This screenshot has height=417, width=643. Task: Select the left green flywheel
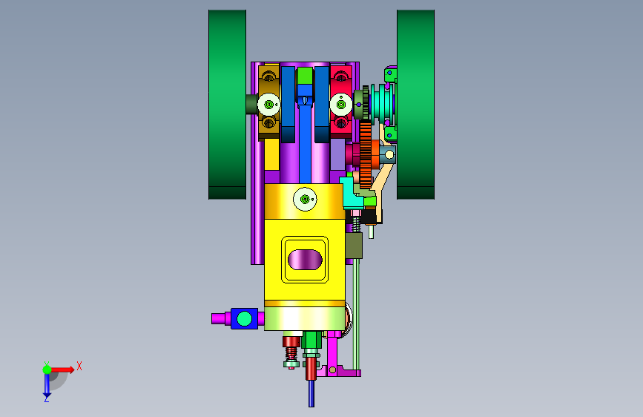pos(227,105)
